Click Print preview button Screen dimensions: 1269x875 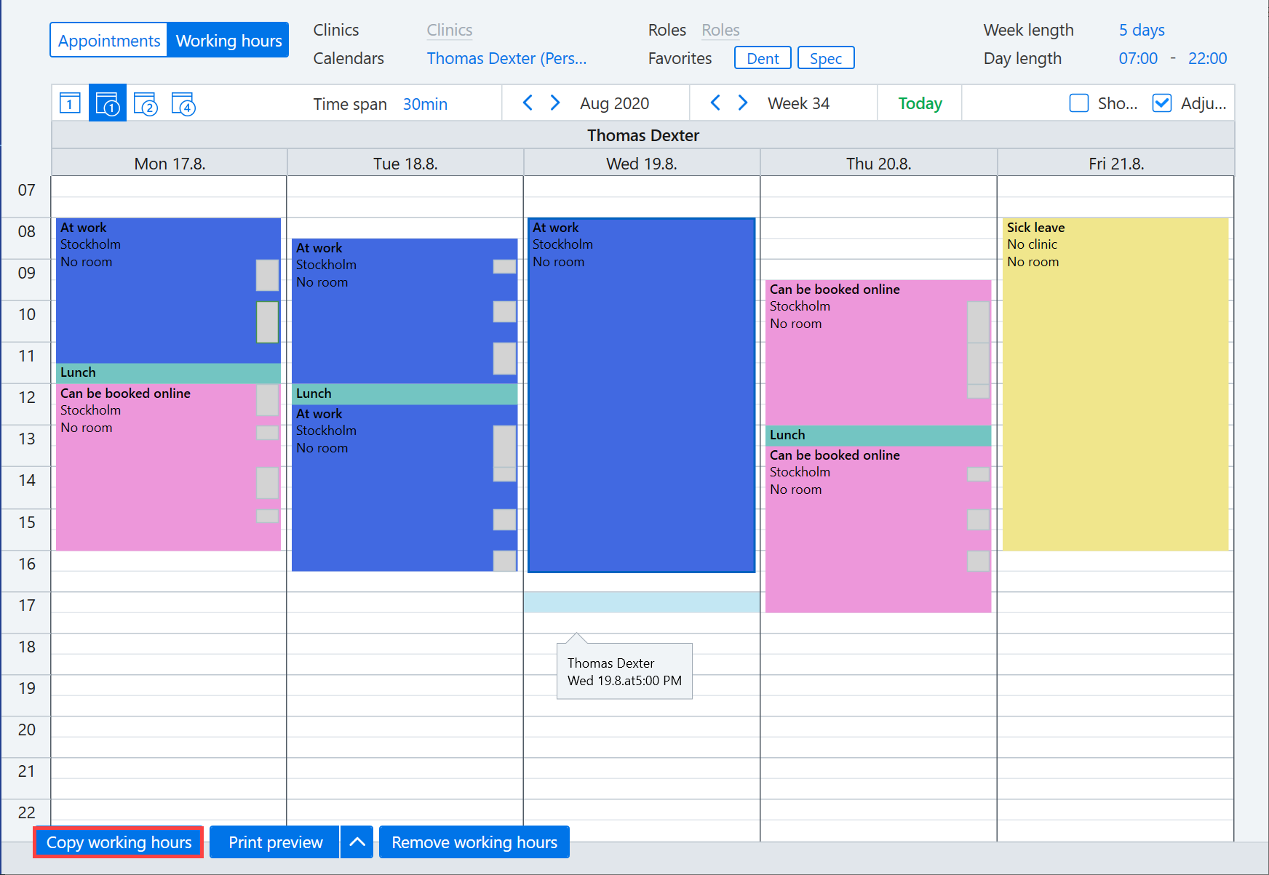coord(275,842)
